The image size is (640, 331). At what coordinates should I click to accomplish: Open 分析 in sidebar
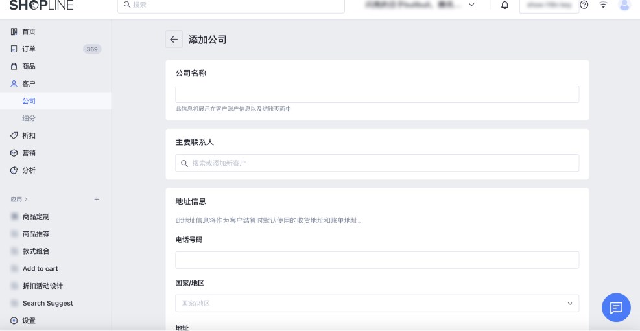tap(29, 170)
